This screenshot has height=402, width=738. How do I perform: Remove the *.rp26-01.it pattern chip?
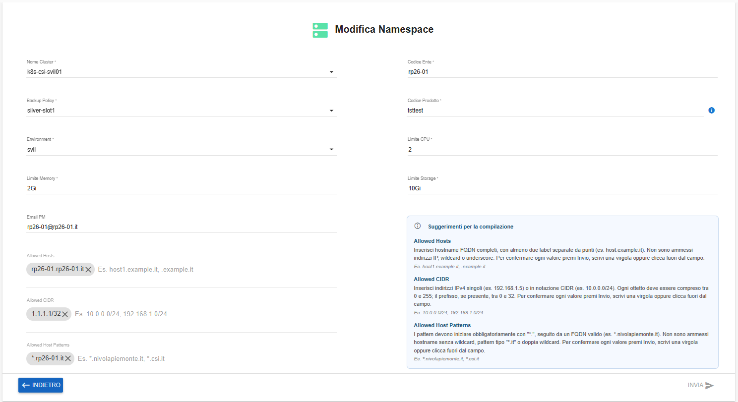(68, 358)
